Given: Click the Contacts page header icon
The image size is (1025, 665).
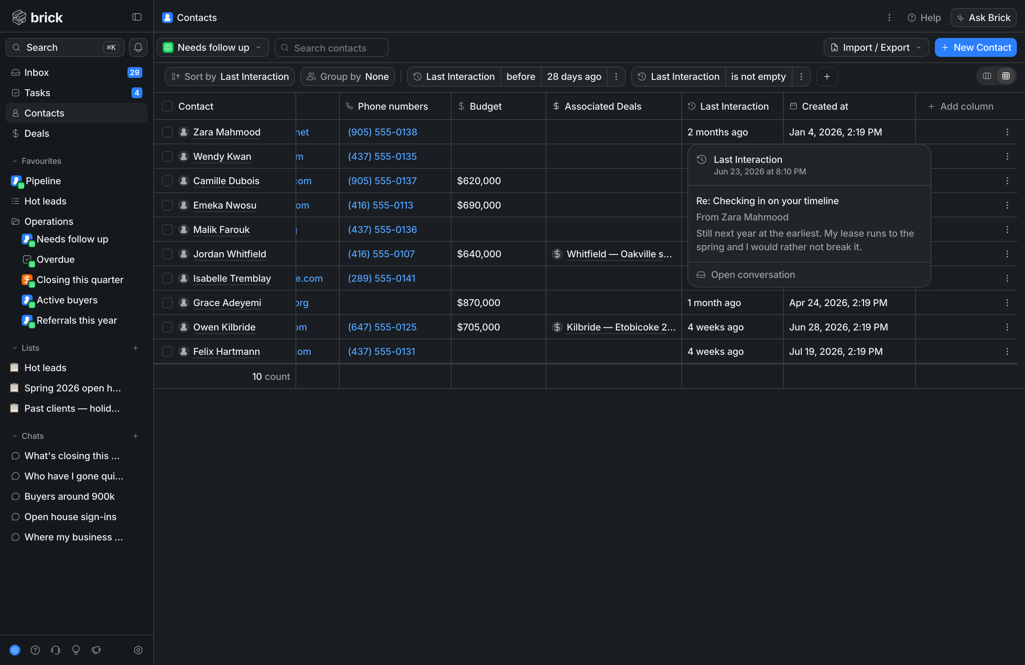Looking at the screenshot, I should (167, 18).
